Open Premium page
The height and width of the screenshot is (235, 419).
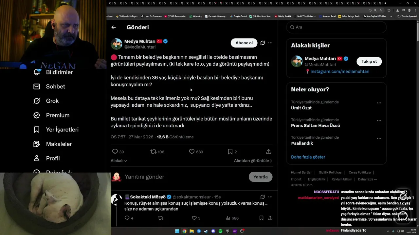coord(51,115)
